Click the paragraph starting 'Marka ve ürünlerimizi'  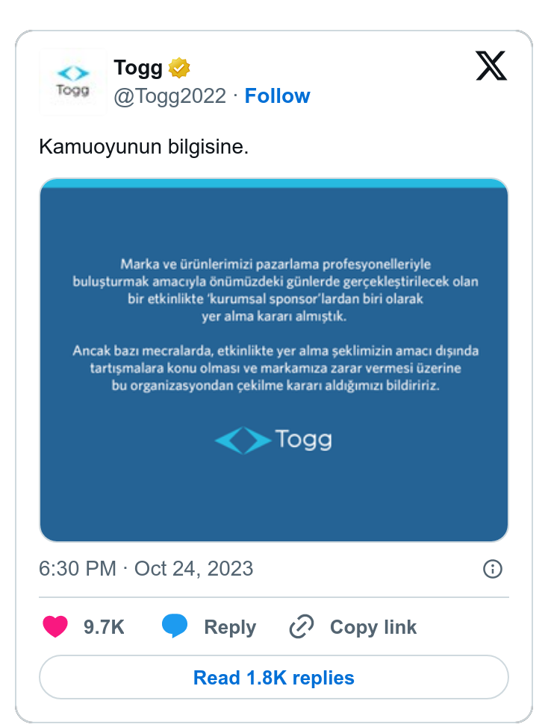(275, 290)
